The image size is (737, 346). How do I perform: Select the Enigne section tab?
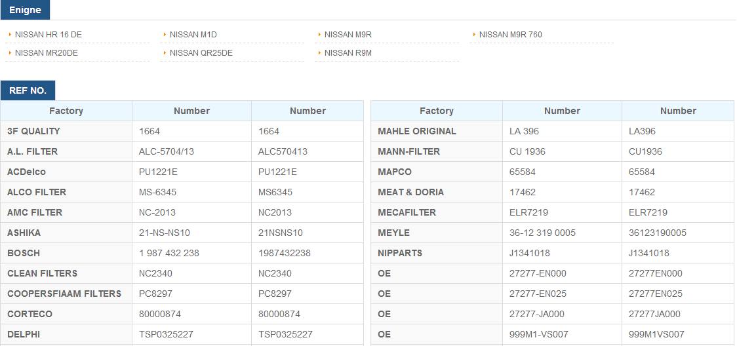26,10
